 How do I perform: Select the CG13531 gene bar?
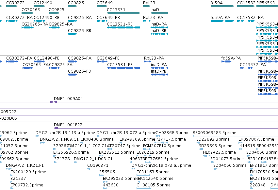pyautogui.click(x=123, y=13)
